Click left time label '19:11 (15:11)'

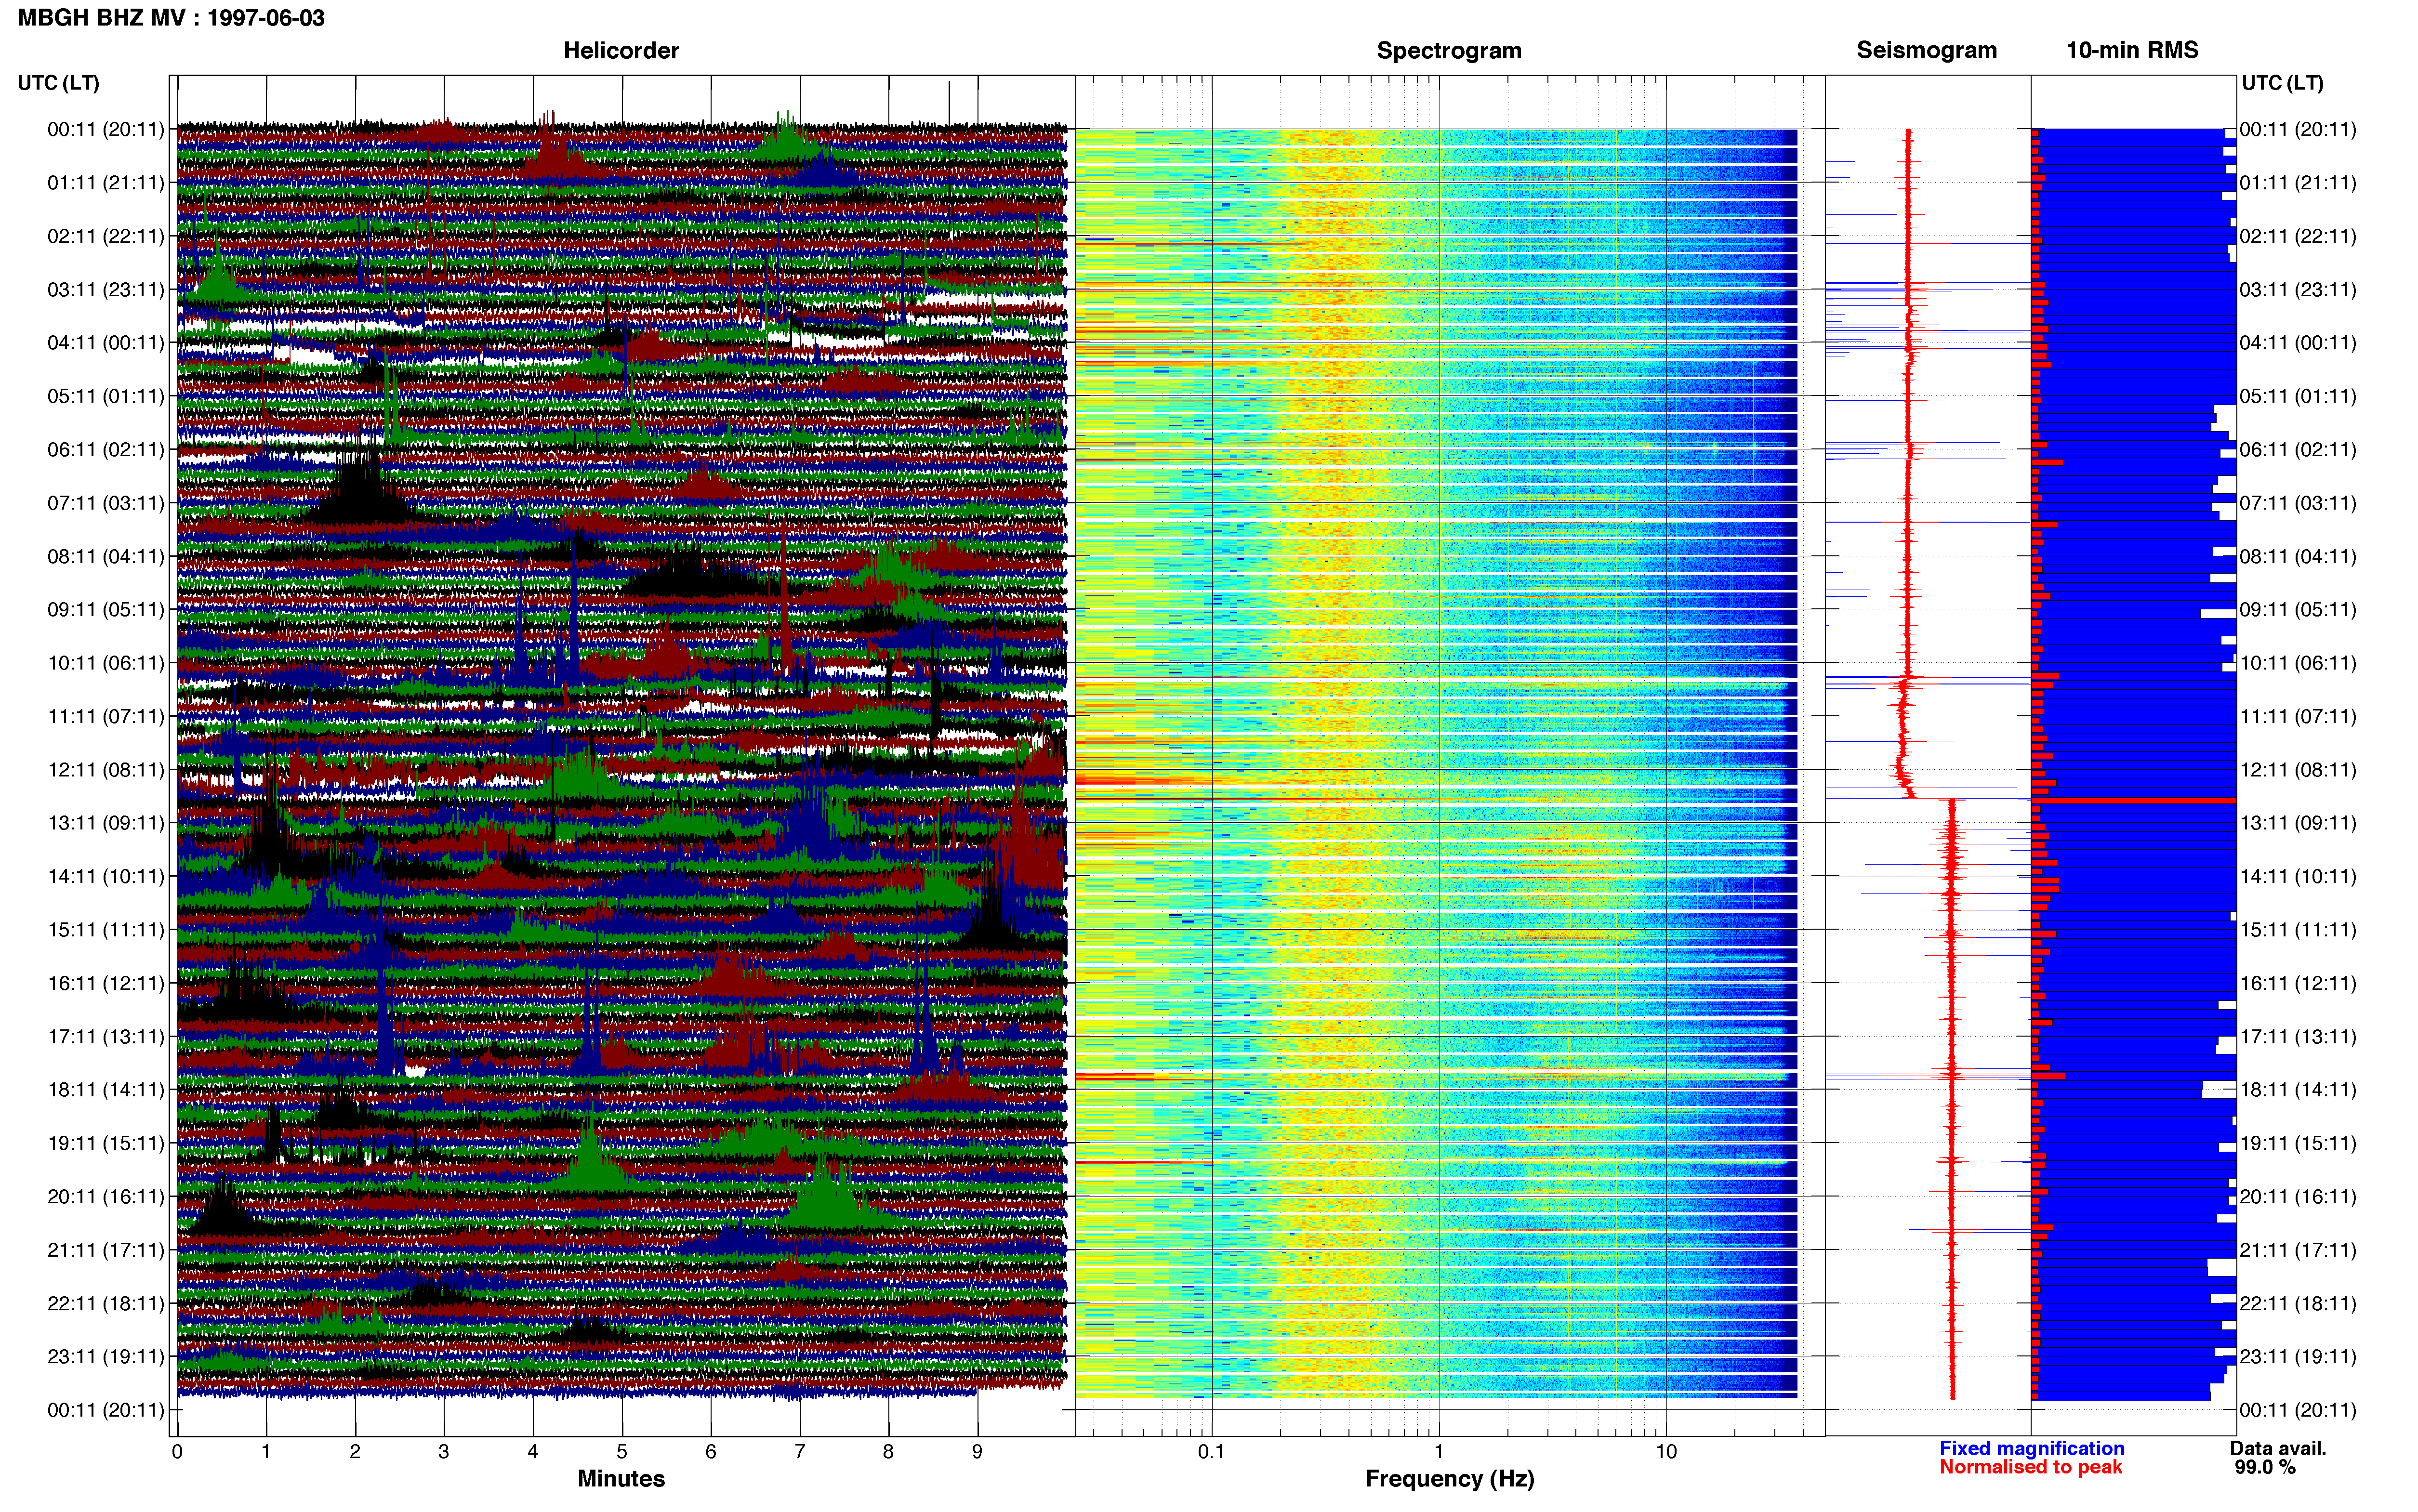pos(106,1143)
